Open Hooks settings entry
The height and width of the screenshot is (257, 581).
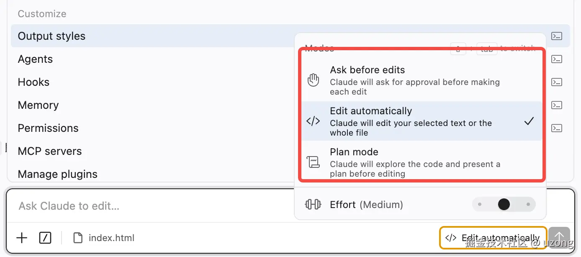click(33, 82)
